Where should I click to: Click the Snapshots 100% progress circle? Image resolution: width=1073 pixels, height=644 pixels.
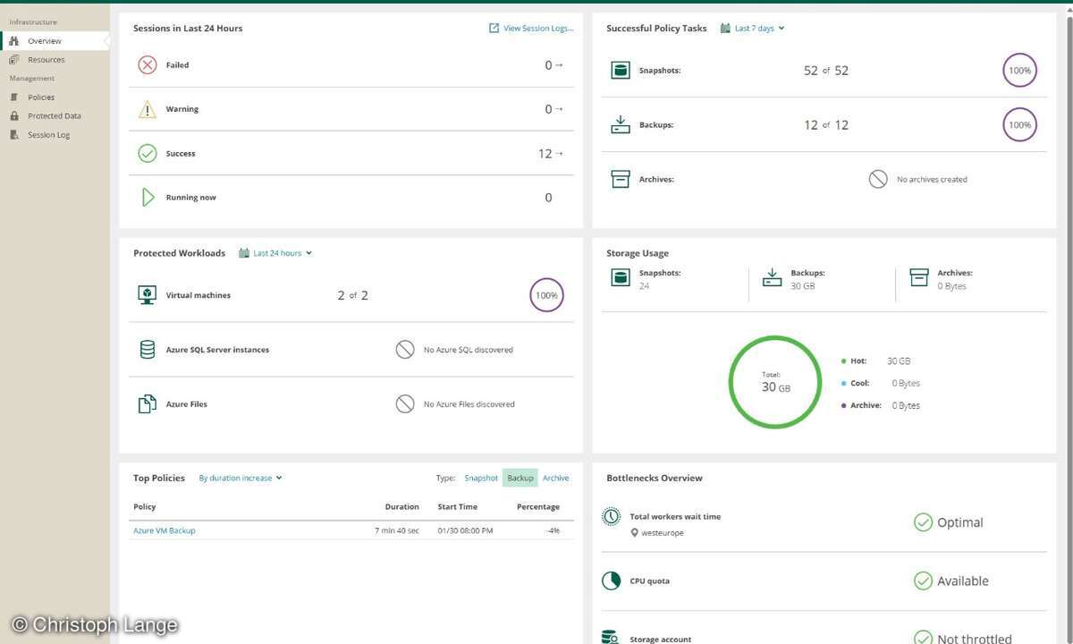[x=1019, y=70]
